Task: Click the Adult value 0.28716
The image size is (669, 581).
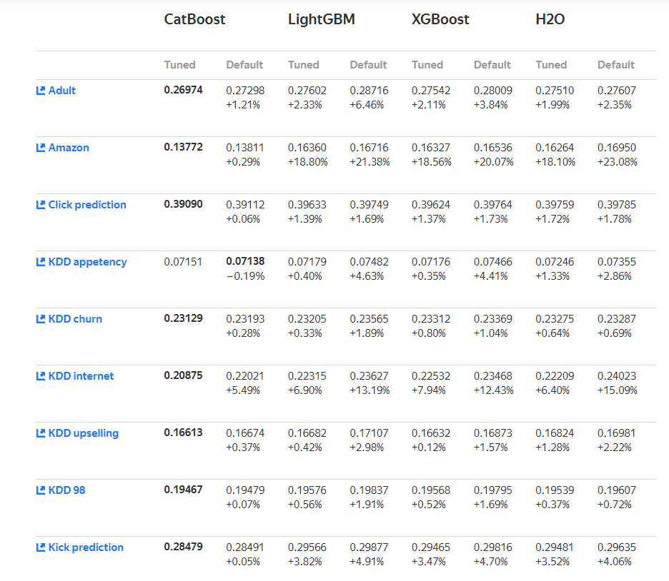Action: tap(369, 91)
